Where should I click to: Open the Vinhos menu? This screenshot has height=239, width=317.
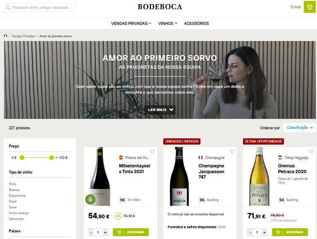[168, 24]
